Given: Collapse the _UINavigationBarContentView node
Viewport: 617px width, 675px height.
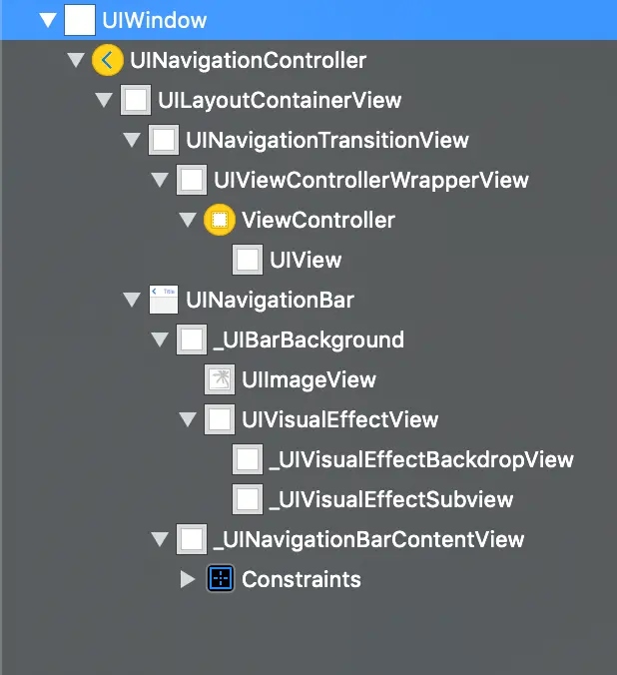Looking at the screenshot, I should pyautogui.click(x=159, y=539).
